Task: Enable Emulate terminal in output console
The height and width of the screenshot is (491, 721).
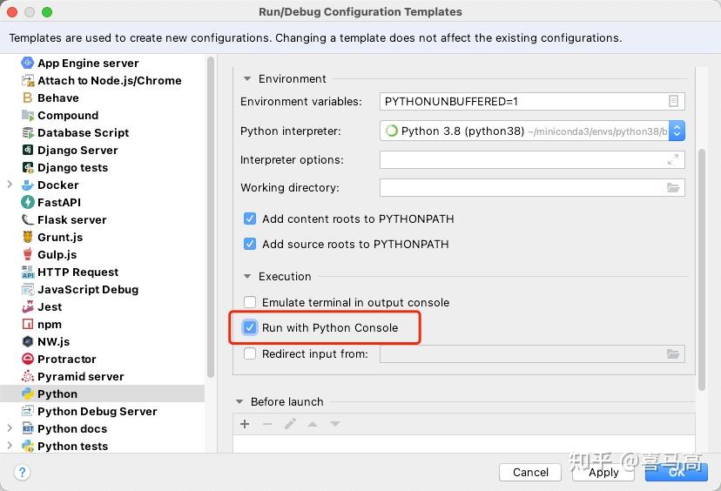Action: click(250, 302)
